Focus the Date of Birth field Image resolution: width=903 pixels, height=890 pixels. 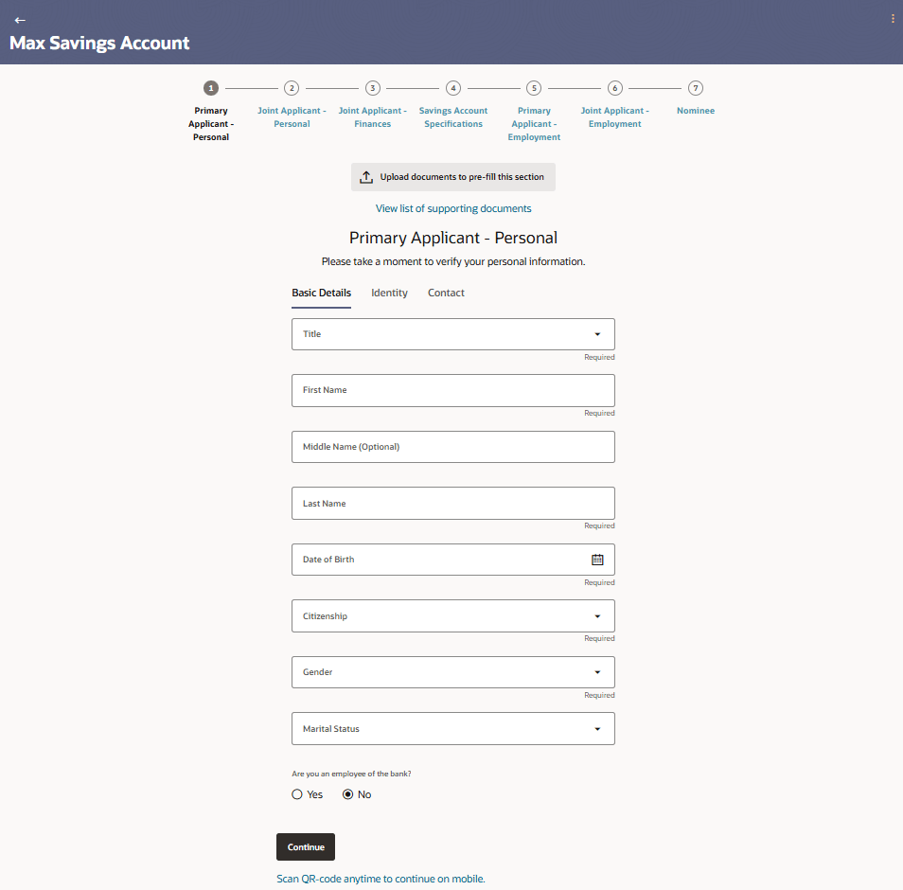pyautogui.click(x=453, y=560)
